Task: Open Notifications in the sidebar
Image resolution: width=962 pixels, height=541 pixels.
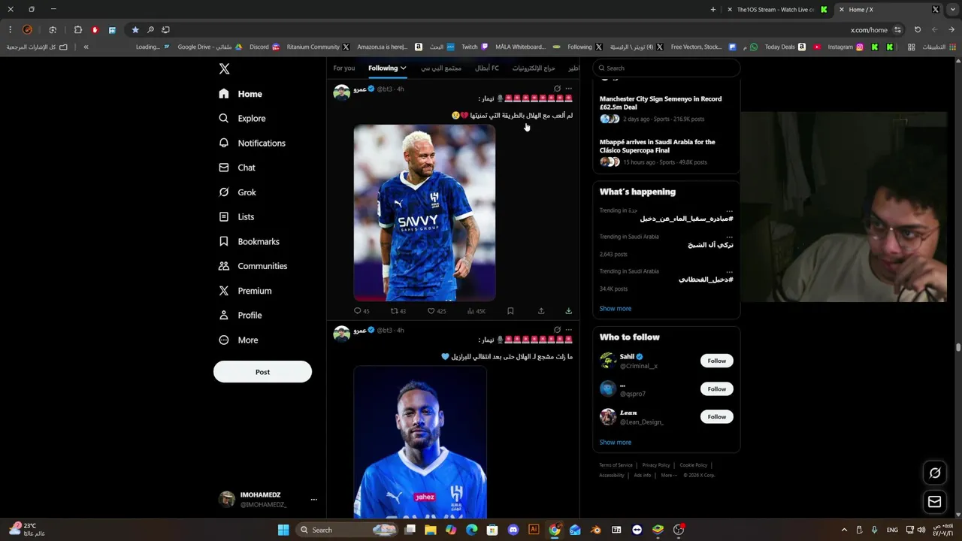Action: pyautogui.click(x=252, y=143)
